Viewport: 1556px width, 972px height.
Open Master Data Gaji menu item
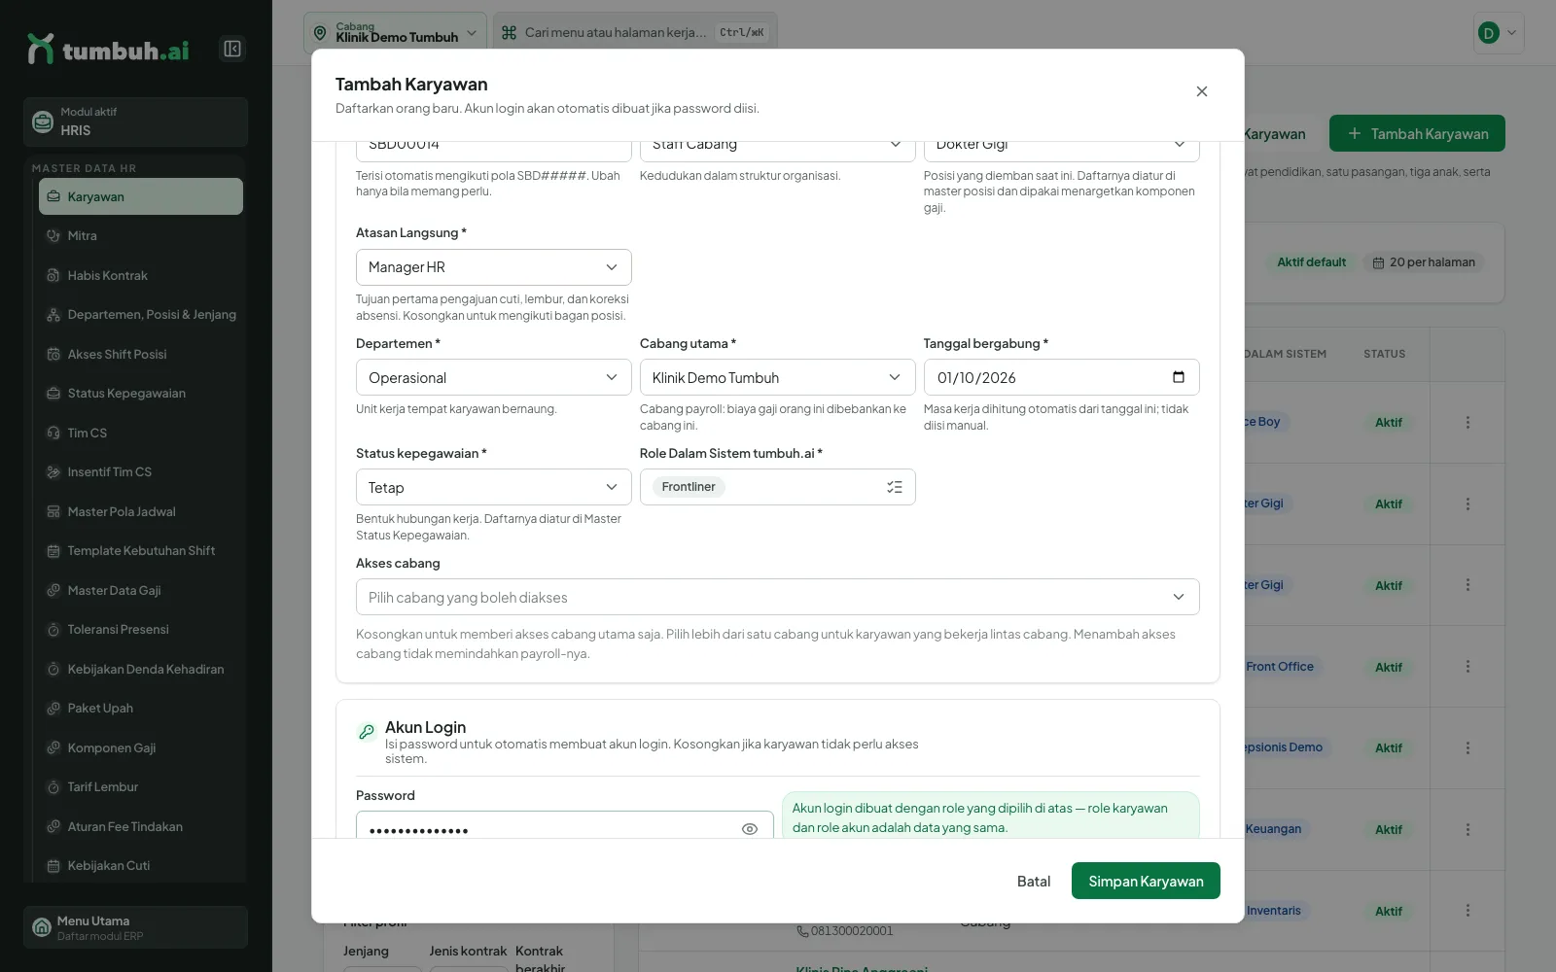(141, 590)
